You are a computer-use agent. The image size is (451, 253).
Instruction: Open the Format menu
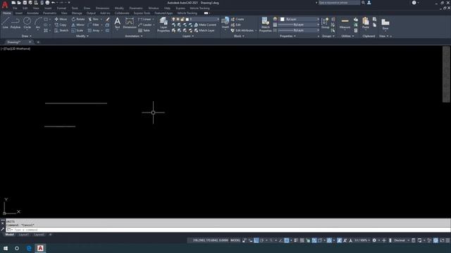pyautogui.click(x=61, y=8)
